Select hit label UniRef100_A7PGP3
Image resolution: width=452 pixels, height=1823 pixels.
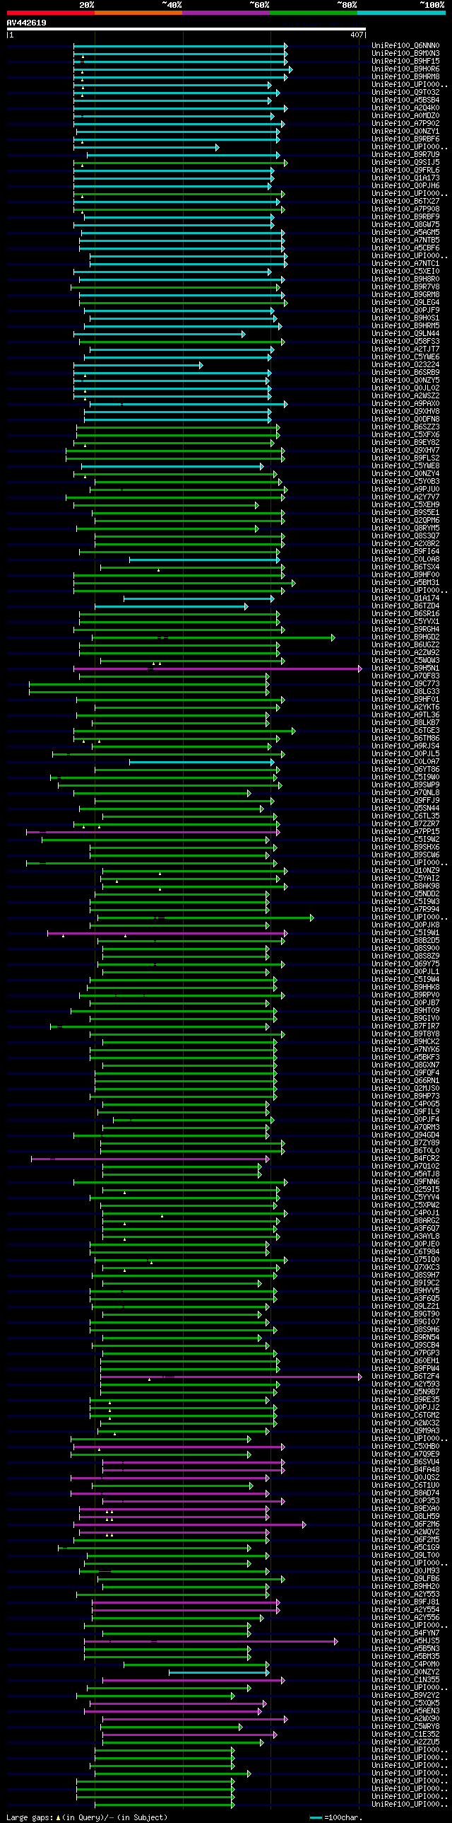point(405,1353)
